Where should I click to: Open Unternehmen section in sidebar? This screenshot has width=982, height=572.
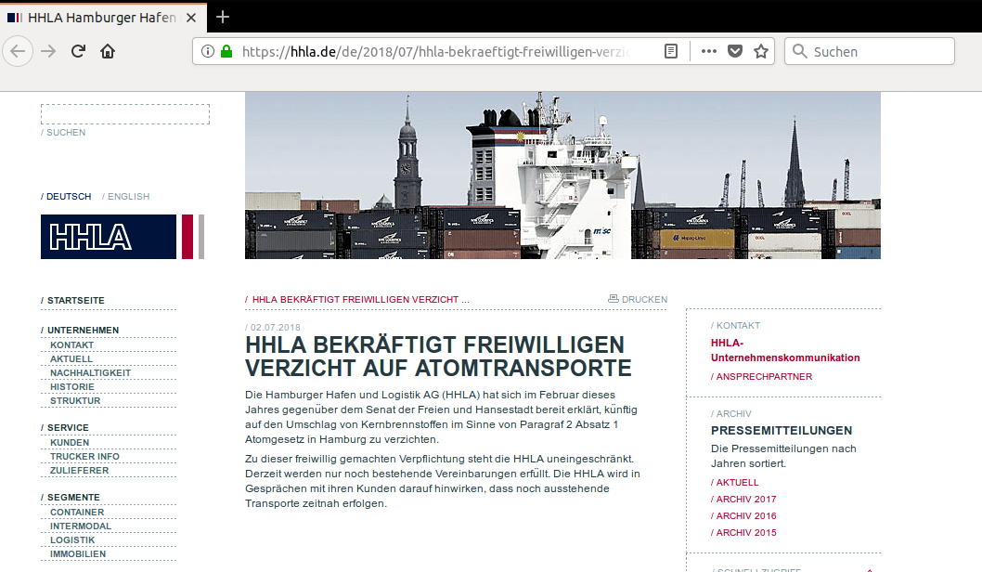coord(83,331)
